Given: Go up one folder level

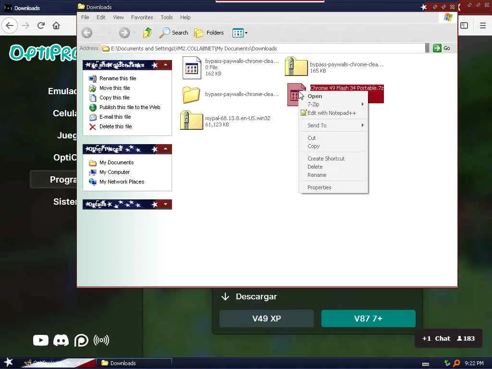Looking at the screenshot, I should tap(148, 33).
